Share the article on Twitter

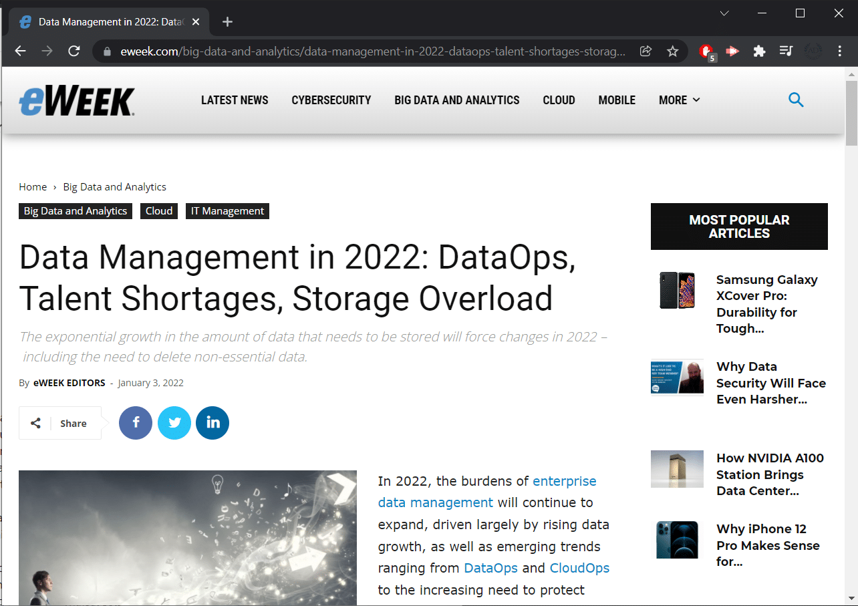click(174, 422)
